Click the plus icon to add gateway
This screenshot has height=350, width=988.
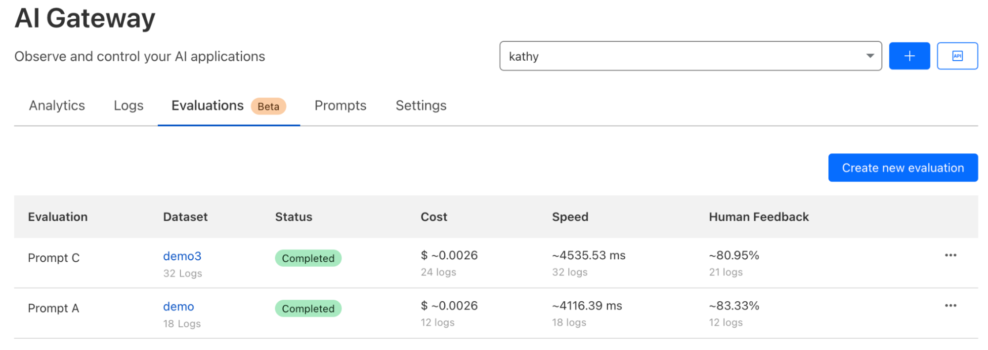[x=909, y=56]
